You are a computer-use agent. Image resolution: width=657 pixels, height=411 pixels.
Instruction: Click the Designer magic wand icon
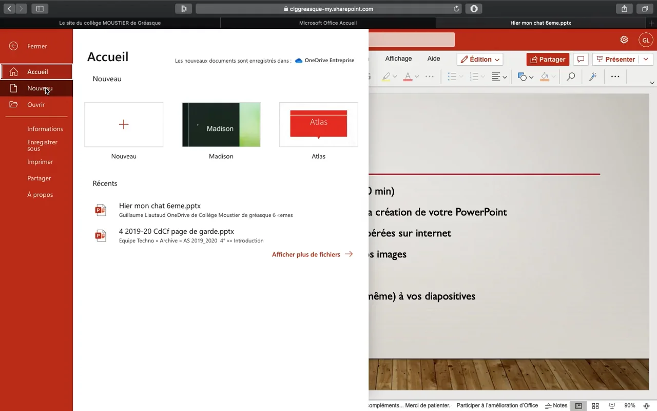click(593, 77)
